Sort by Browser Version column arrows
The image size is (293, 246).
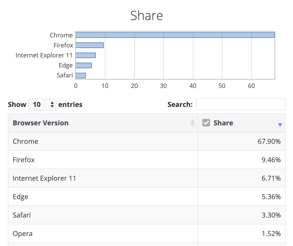193,123
